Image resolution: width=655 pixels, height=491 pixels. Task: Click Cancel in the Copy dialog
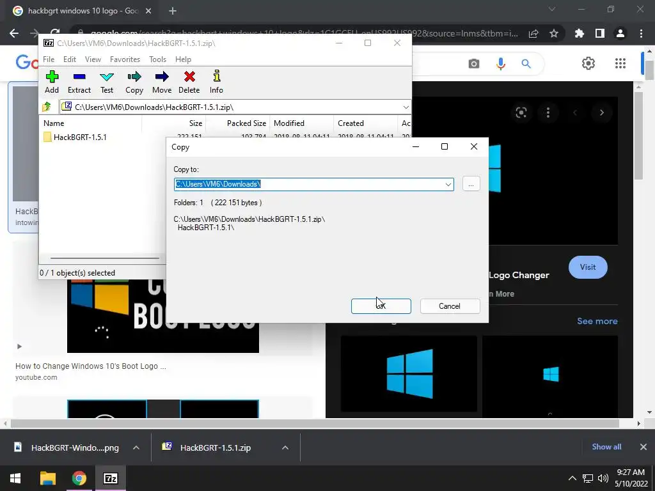[450, 306]
